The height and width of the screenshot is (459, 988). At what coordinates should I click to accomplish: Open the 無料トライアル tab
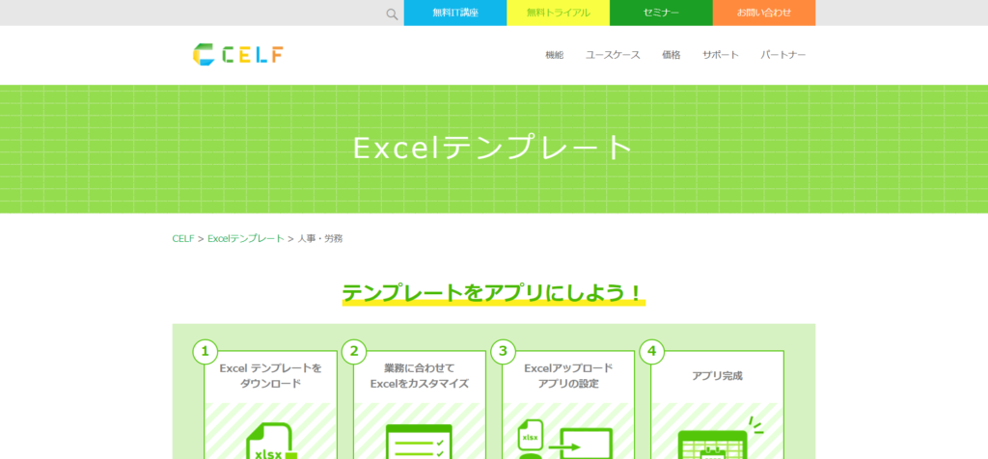point(559,13)
